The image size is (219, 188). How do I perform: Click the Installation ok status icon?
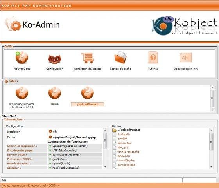[50, 131]
